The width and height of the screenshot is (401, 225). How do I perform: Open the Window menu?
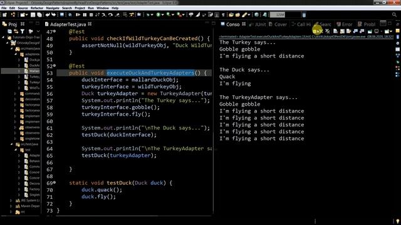coord(103,8)
